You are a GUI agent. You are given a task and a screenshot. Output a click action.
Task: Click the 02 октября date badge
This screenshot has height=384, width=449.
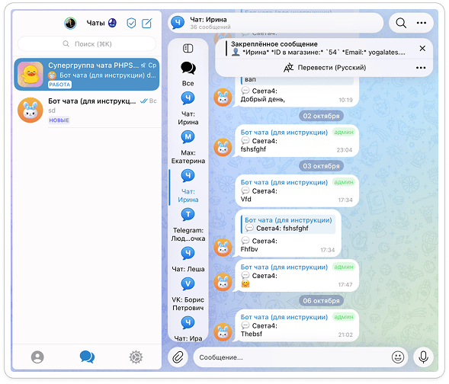point(321,116)
